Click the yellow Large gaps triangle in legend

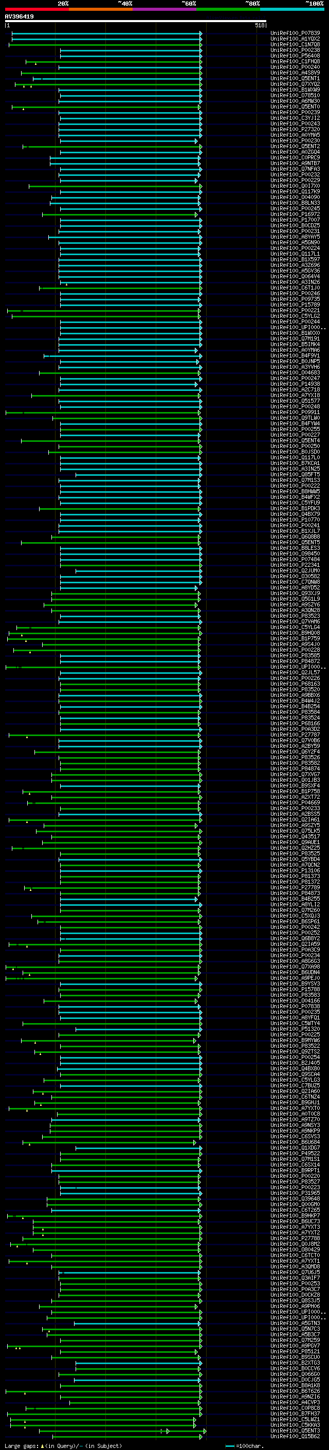tap(42, 1445)
